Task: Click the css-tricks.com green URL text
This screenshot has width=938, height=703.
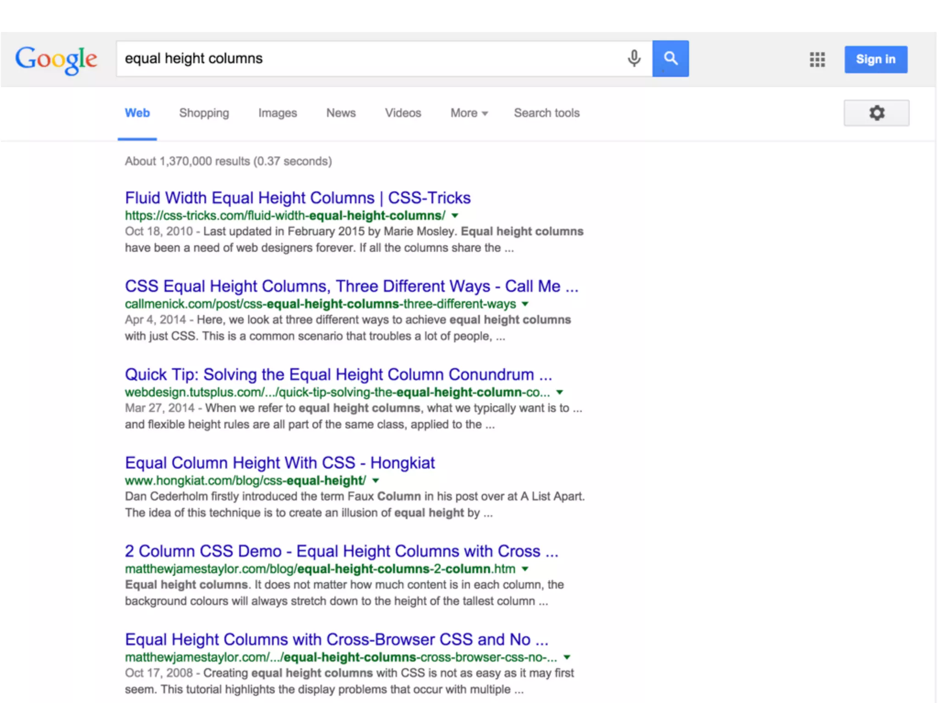Action: tap(285, 216)
